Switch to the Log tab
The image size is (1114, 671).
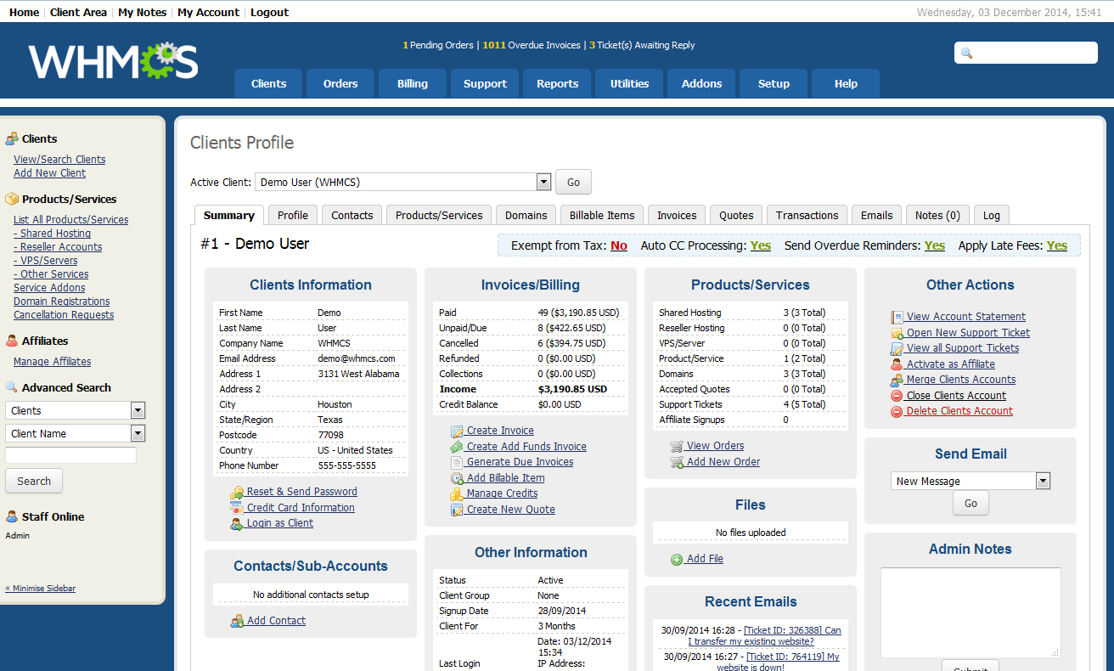[x=992, y=215]
